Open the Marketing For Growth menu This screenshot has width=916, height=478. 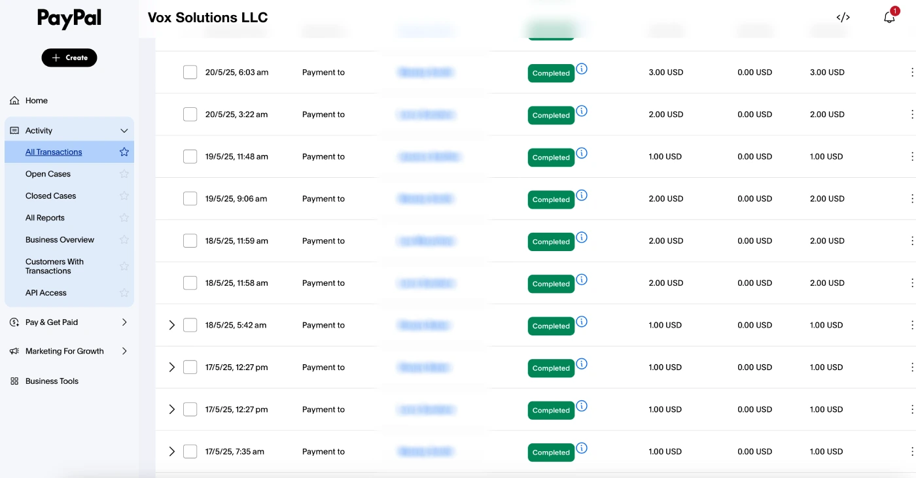click(x=124, y=350)
